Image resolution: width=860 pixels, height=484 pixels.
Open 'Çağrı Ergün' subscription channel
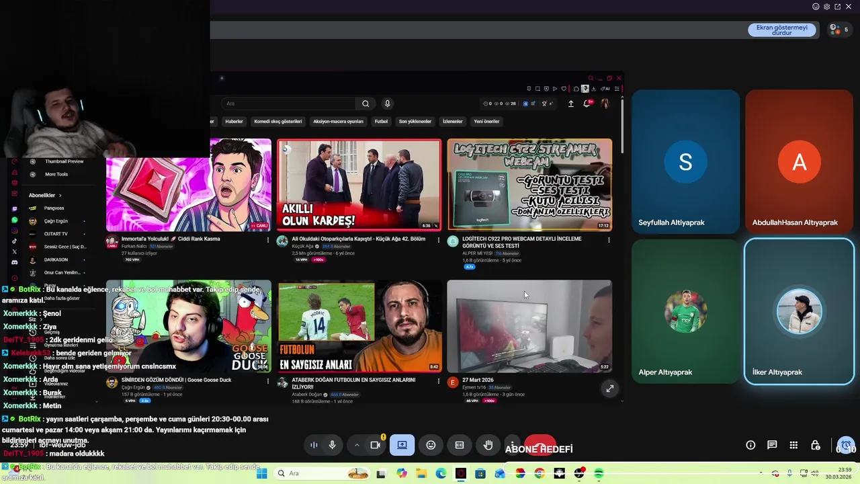click(57, 221)
